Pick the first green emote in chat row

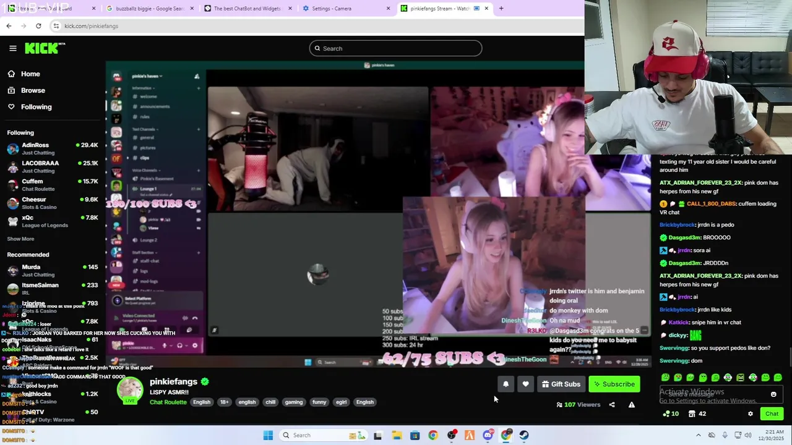click(665, 377)
